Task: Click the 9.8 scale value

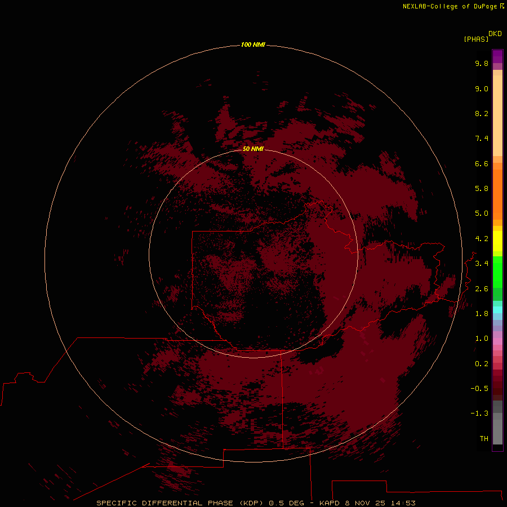Action: (x=482, y=63)
